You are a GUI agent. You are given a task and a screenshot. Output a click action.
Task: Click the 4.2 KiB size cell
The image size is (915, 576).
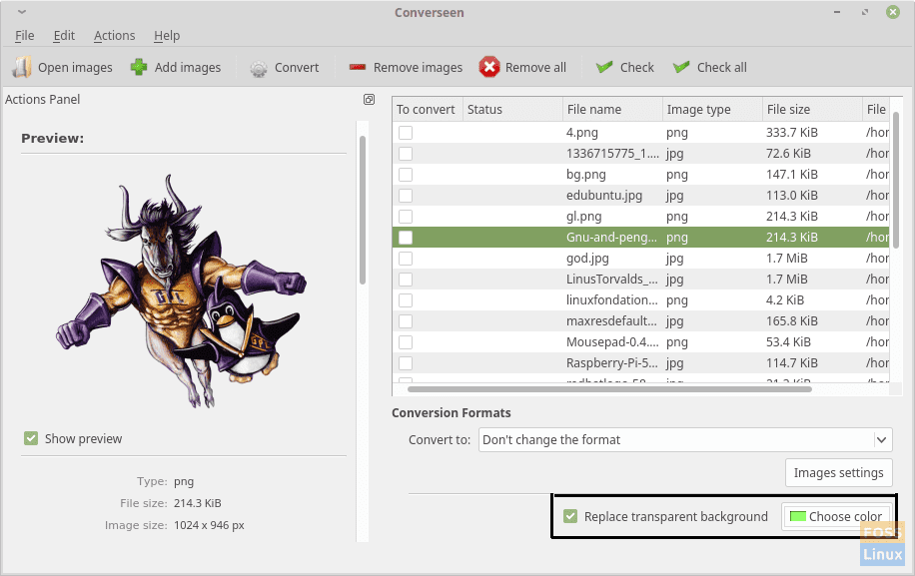click(x=785, y=300)
